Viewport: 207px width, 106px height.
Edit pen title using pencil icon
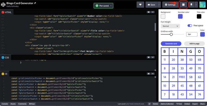[x=35, y=3]
